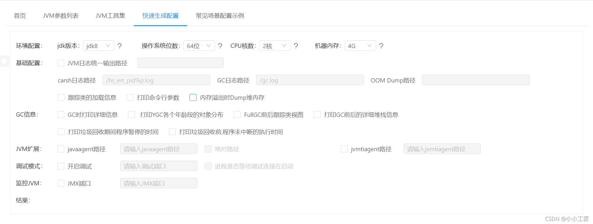Enable the jvmtiagent路径 checkbox
Screen dimensions: 593x224
click(x=344, y=149)
